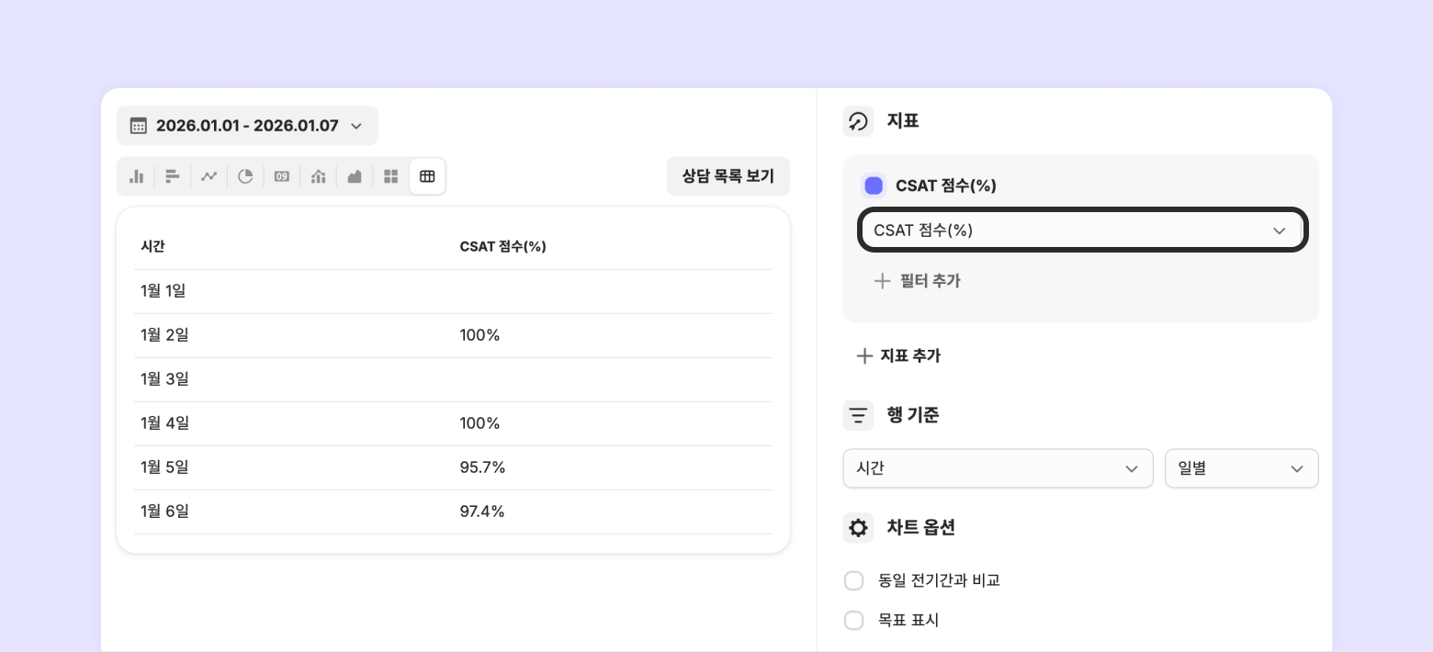Open the 일별 interval dropdown
The width and height of the screenshot is (1433, 652).
(x=1240, y=468)
